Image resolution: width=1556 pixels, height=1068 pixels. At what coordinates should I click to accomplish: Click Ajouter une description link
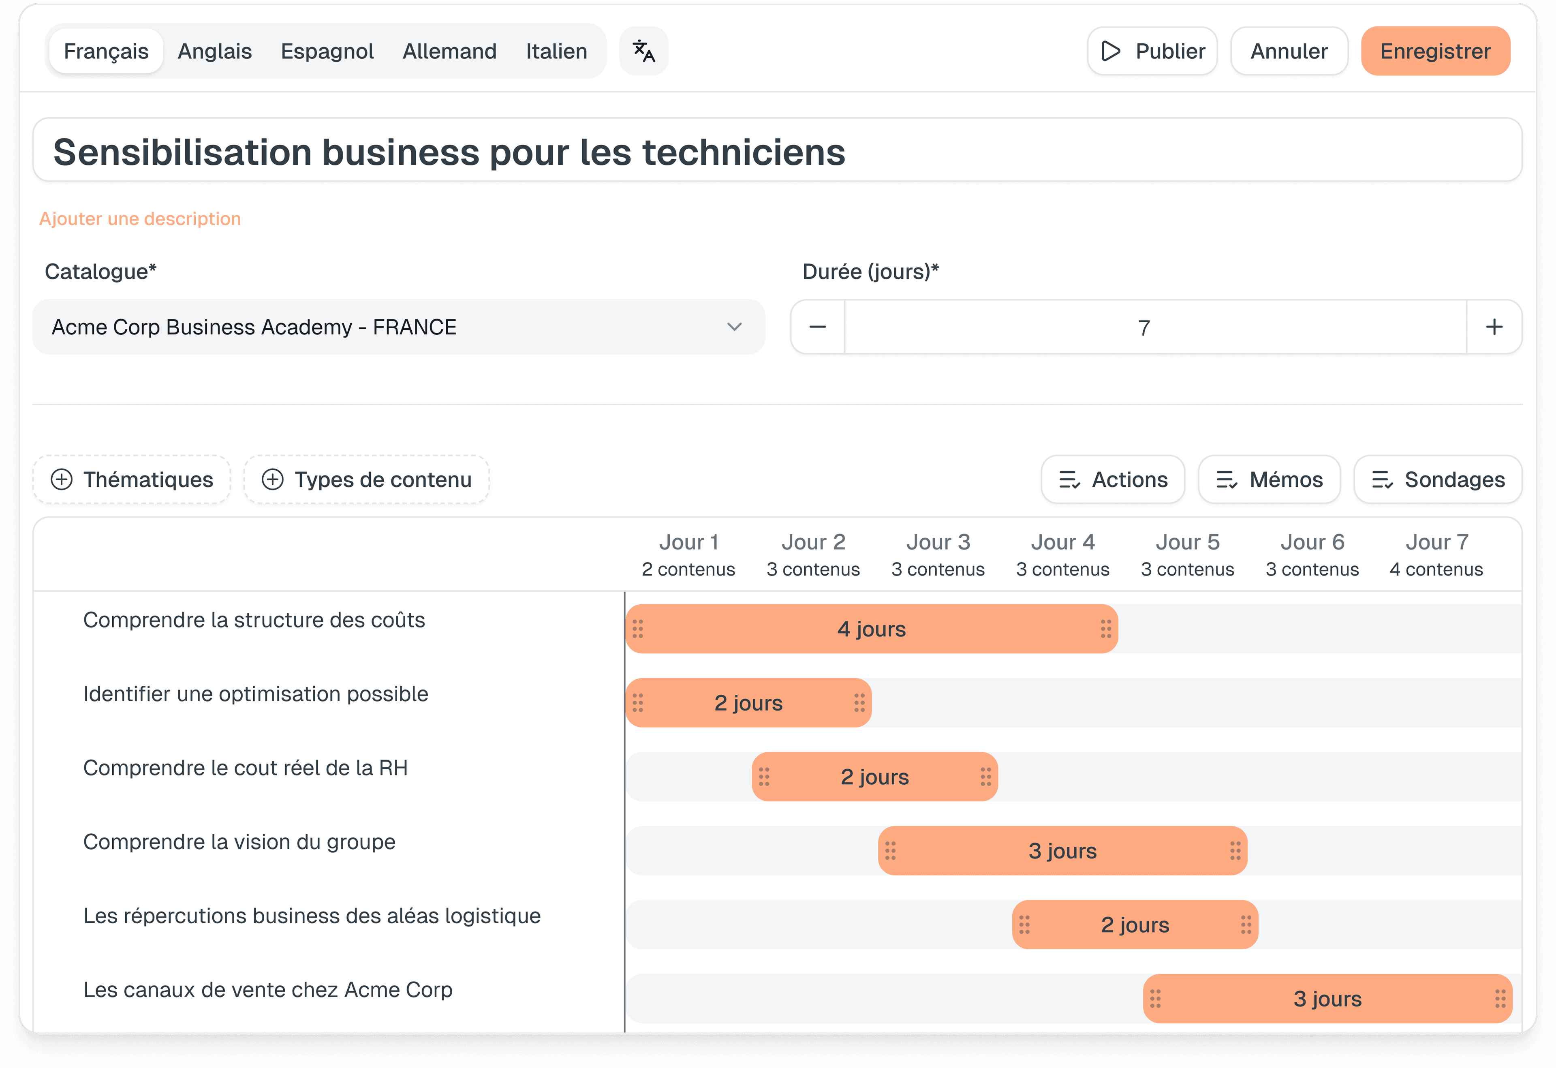[x=140, y=218]
